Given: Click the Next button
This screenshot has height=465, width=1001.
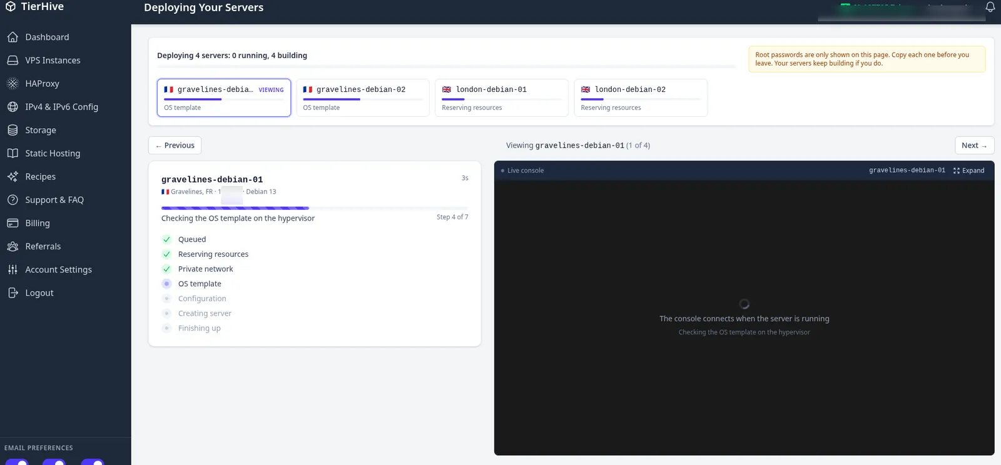Looking at the screenshot, I should pos(974,146).
